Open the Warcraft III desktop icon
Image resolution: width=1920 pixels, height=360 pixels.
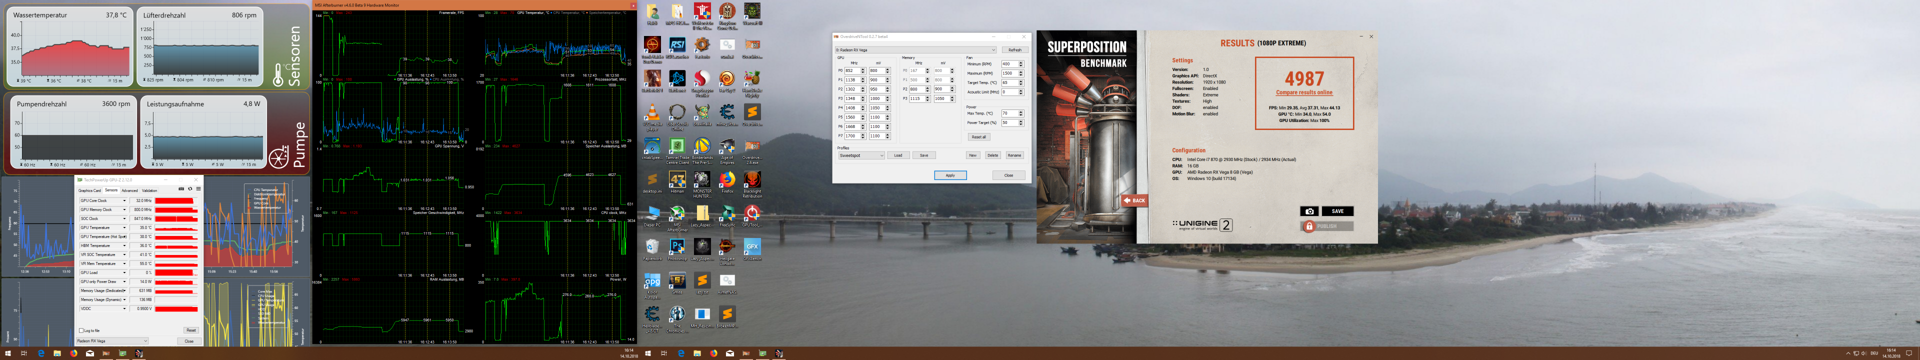point(752,13)
